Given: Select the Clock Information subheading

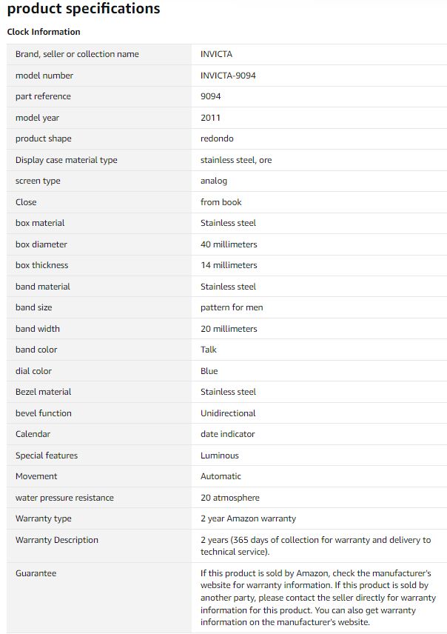Looking at the screenshot, I should (44, 32).
